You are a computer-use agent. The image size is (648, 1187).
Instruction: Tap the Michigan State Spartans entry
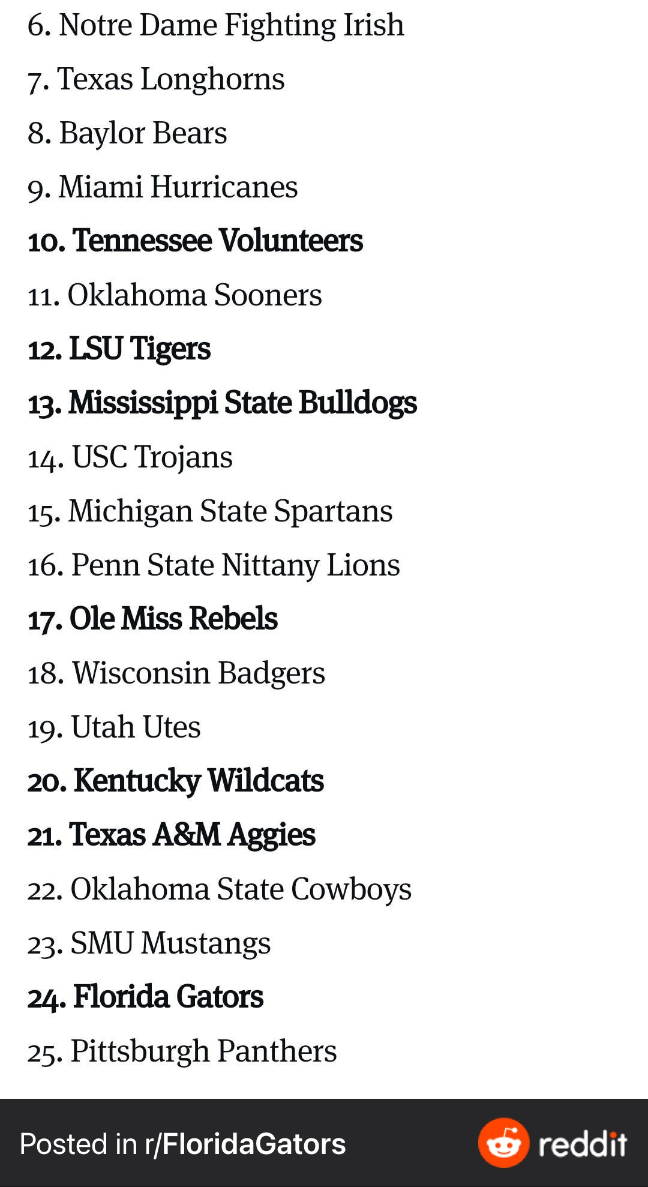(x=210, y=511)
